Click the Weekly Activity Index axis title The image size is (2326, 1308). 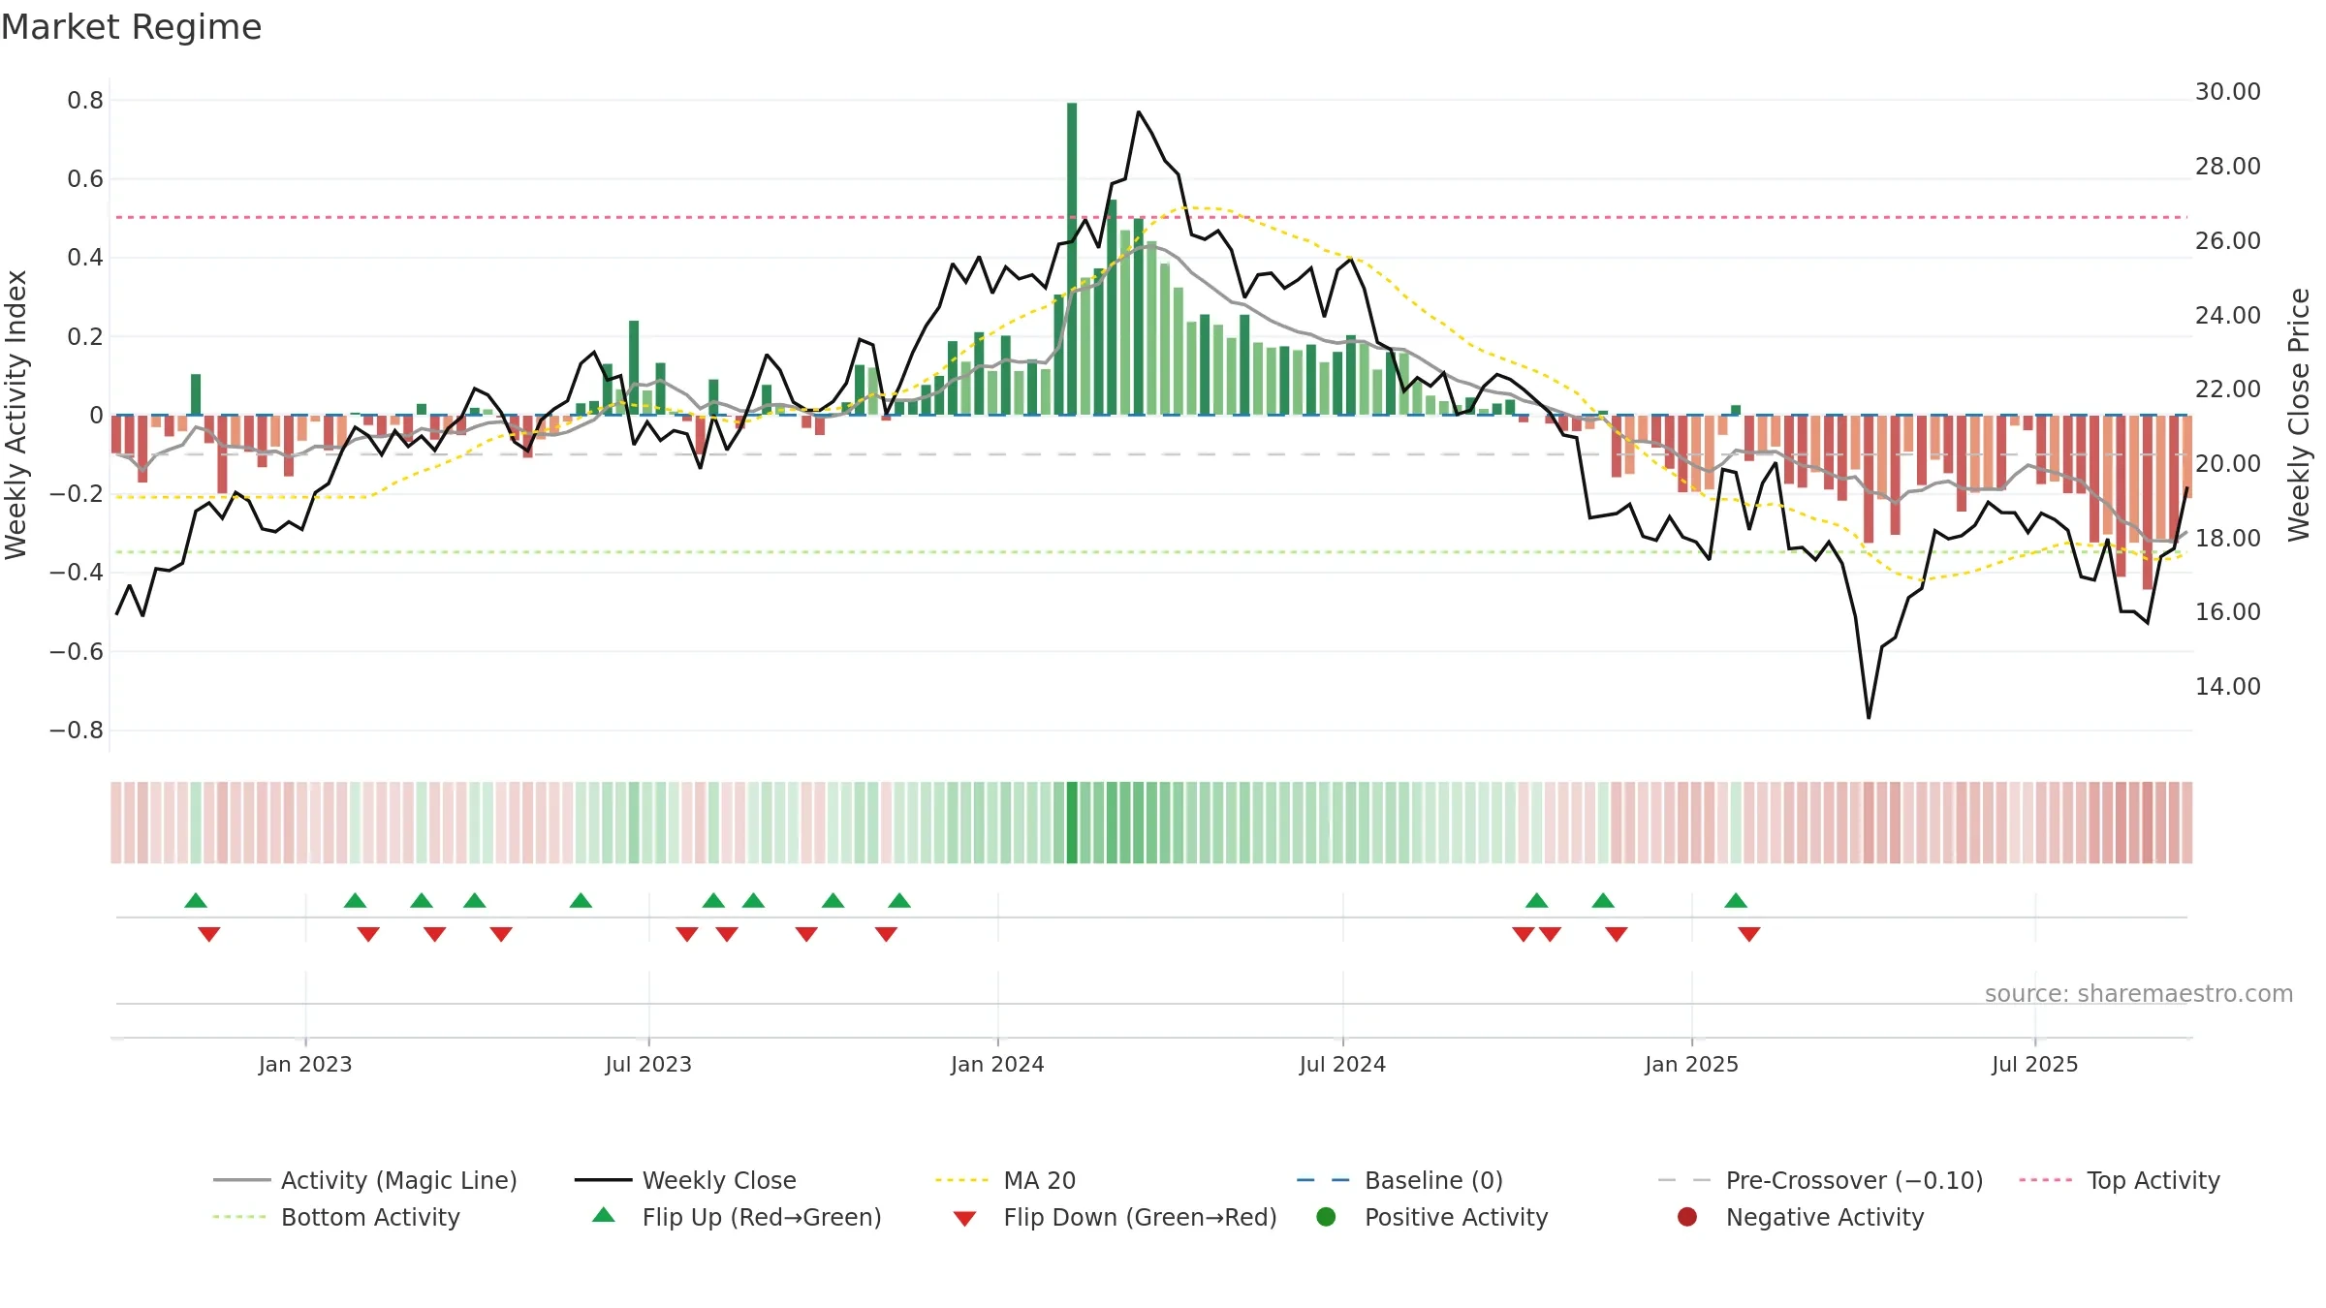tap(16, 415)
